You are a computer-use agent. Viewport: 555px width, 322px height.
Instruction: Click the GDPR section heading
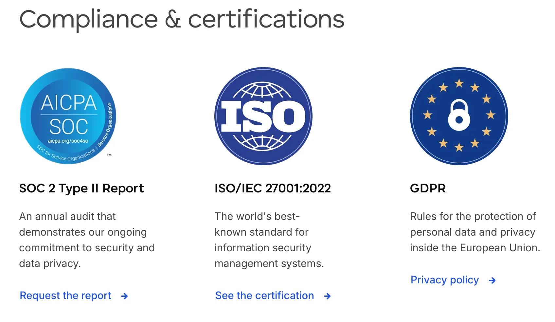(427, 188)
